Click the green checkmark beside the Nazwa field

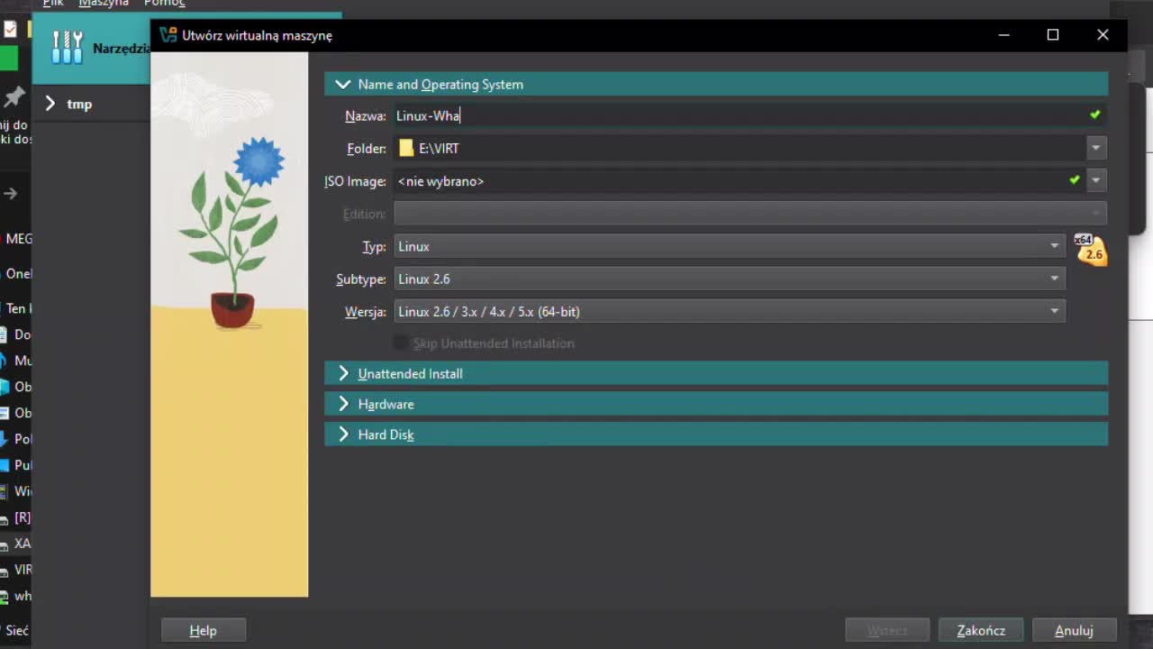[x=1095, y=115]
